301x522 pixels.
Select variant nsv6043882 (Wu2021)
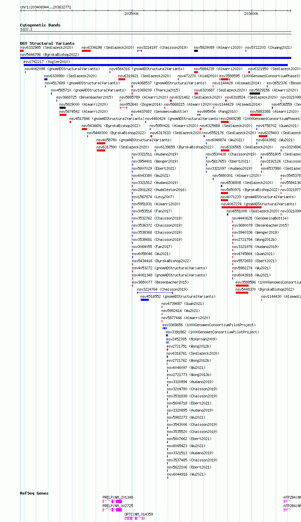(x=276, y=140)
